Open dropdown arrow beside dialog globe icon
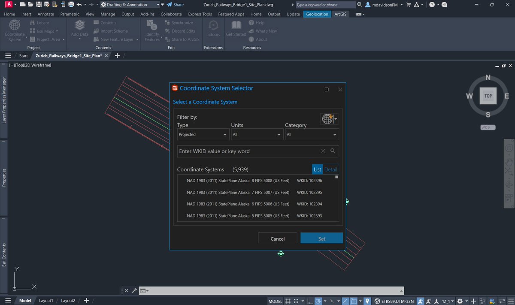Image resolution: width=515 pixels, height=305 pixels. [x=336, y=119]
